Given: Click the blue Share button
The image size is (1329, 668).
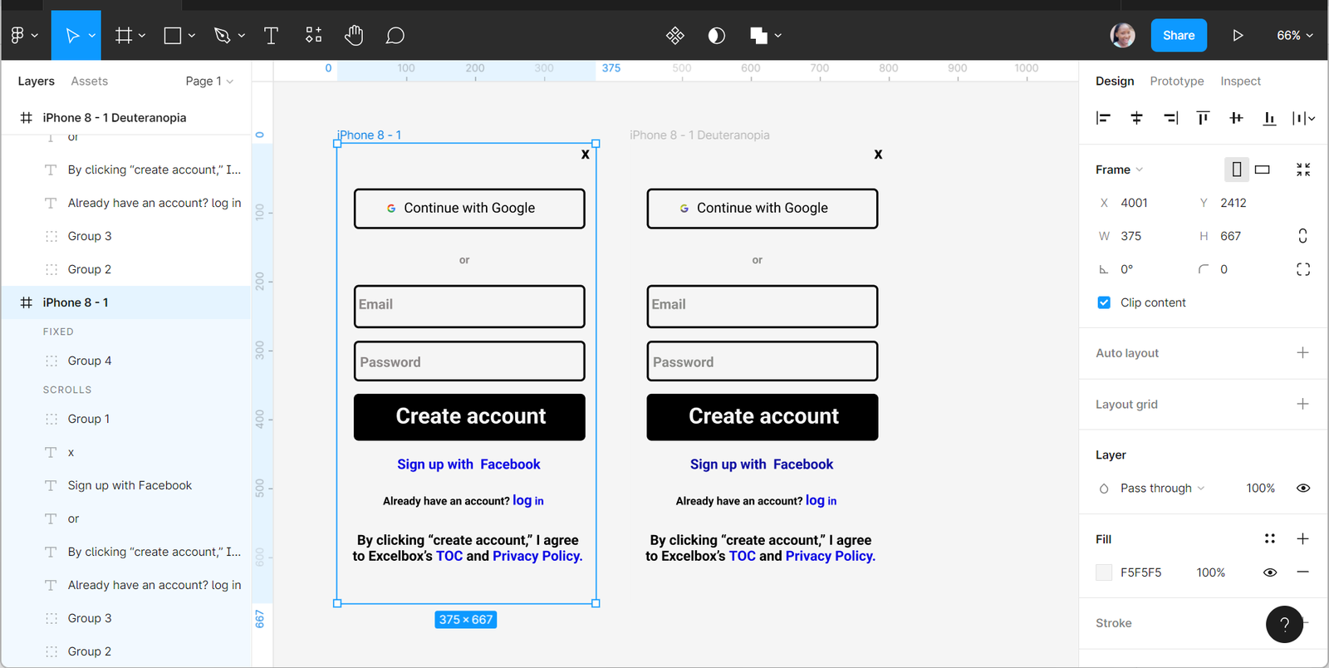Looking at the screenshot, I should tap(1178, 36).
